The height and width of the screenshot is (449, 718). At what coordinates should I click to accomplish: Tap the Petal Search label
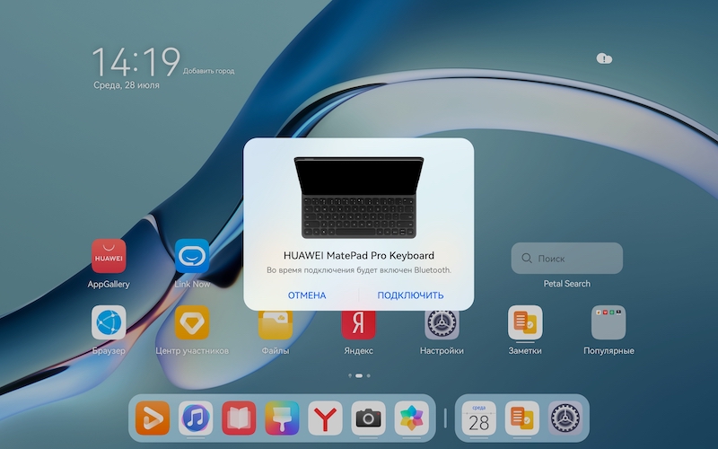coord(567,284)
